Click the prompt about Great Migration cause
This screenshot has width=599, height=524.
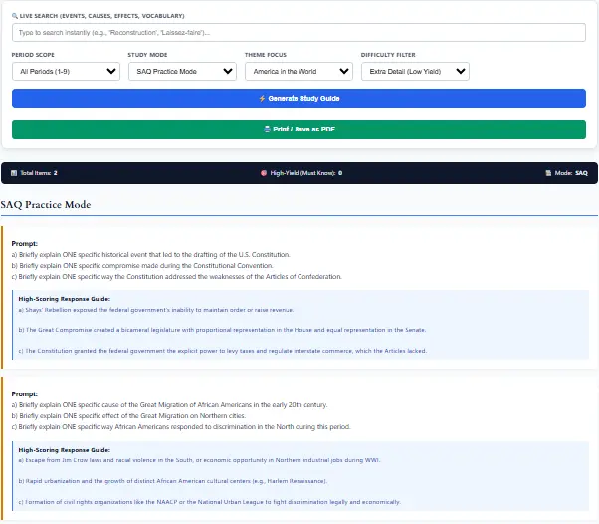[x=169, y=405]
